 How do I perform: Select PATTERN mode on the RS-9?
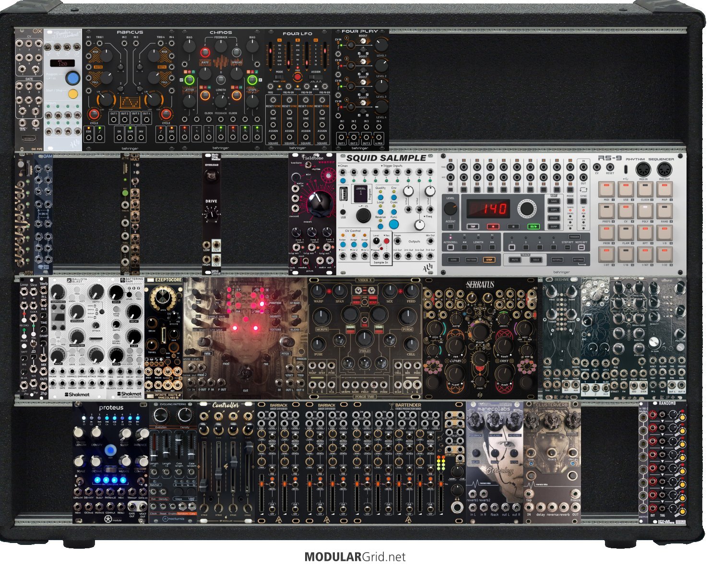coord(472,260)
